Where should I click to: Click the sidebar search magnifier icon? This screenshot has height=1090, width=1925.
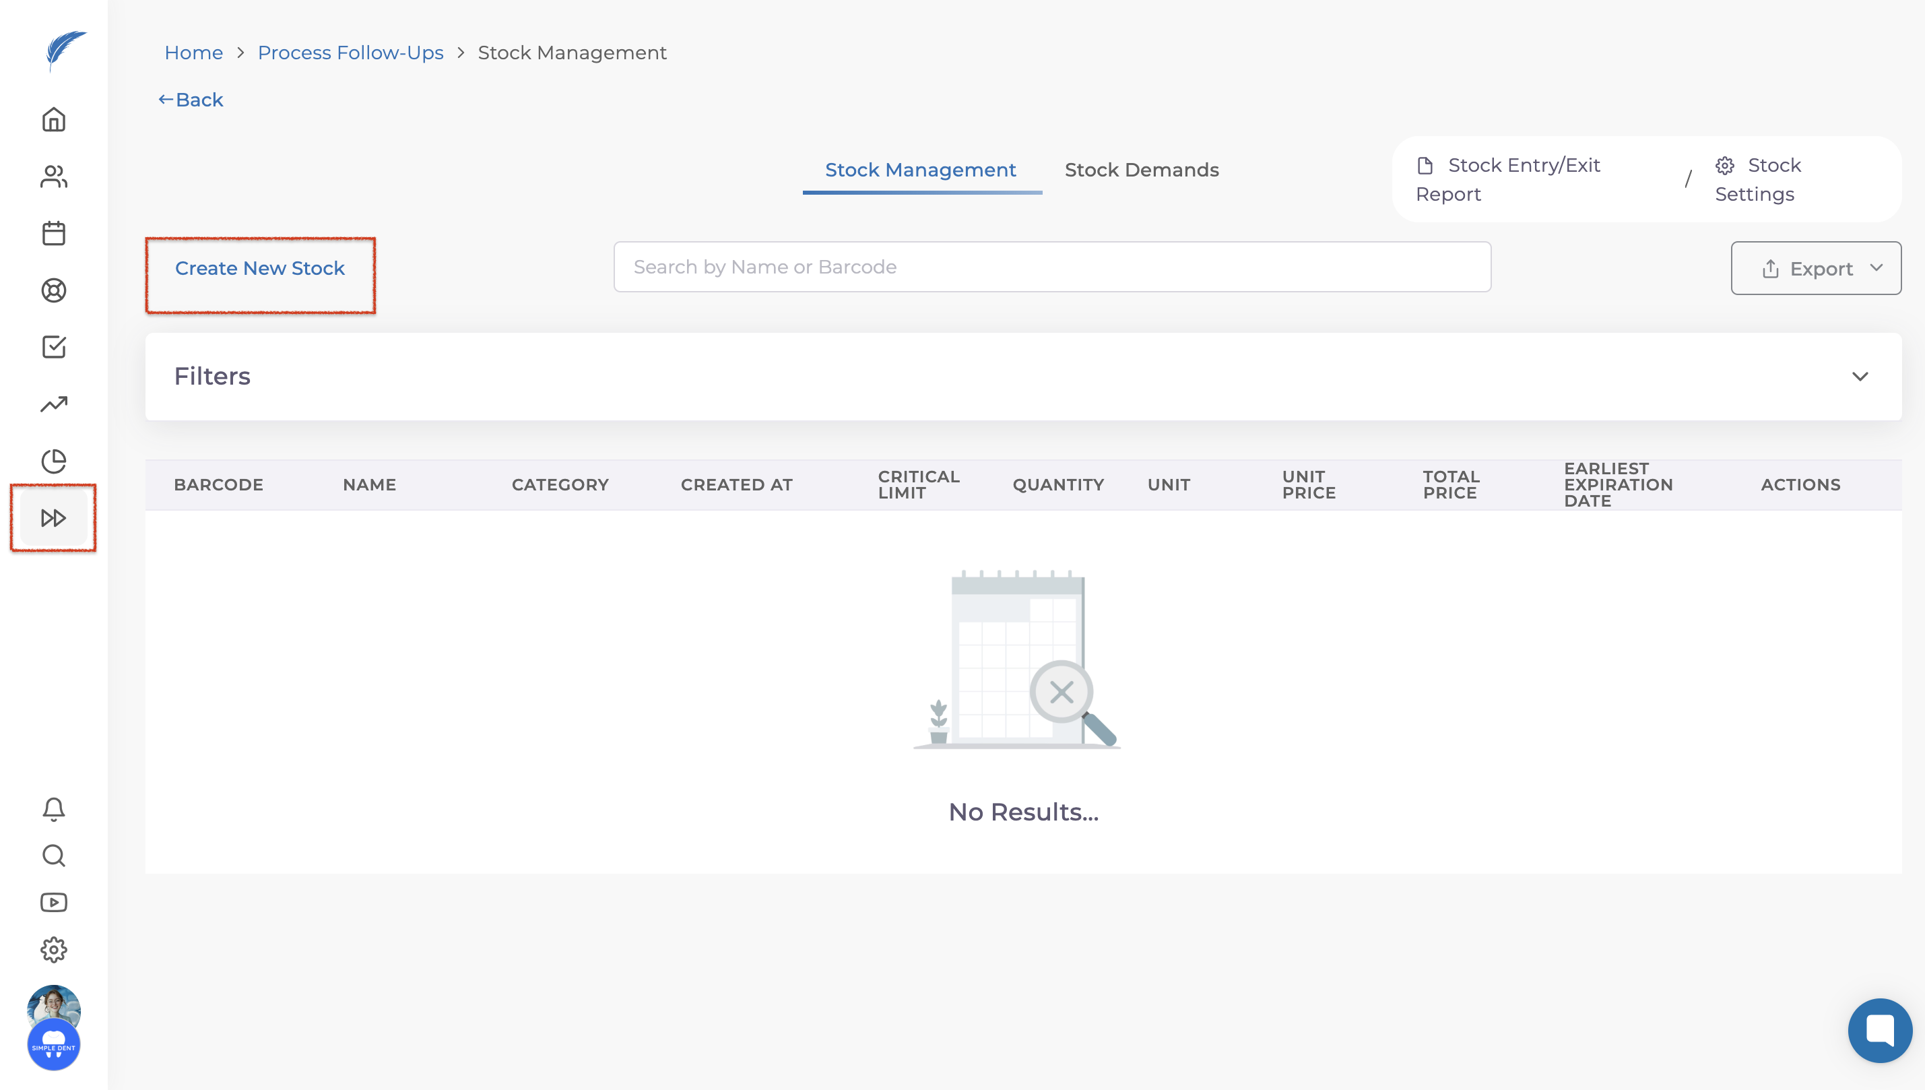[53, 856]
